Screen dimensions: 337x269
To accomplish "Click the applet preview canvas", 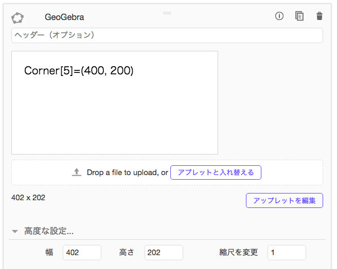I will point(115,103).
